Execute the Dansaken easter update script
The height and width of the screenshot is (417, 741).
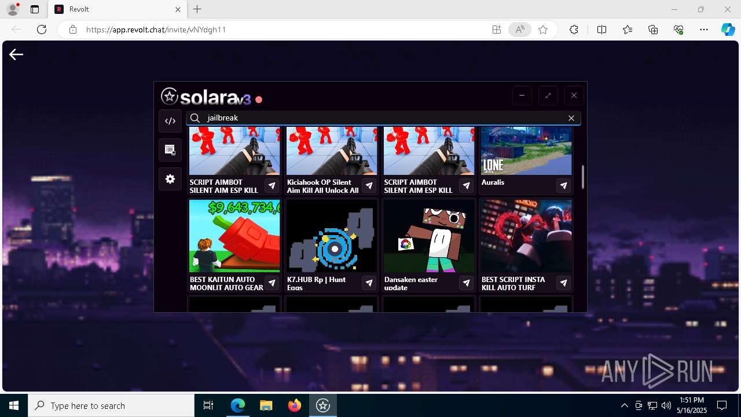(466, 283)
